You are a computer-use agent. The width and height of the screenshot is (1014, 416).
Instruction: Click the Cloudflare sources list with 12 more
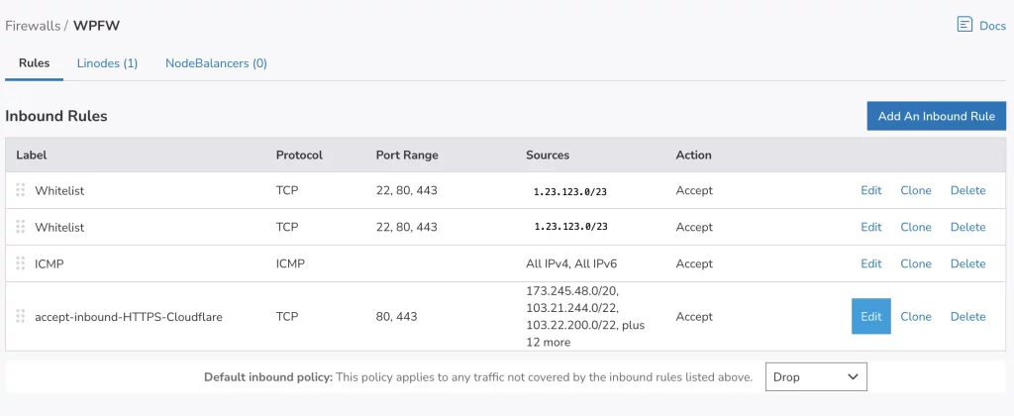pyautogui.click(x=586, y=316)
